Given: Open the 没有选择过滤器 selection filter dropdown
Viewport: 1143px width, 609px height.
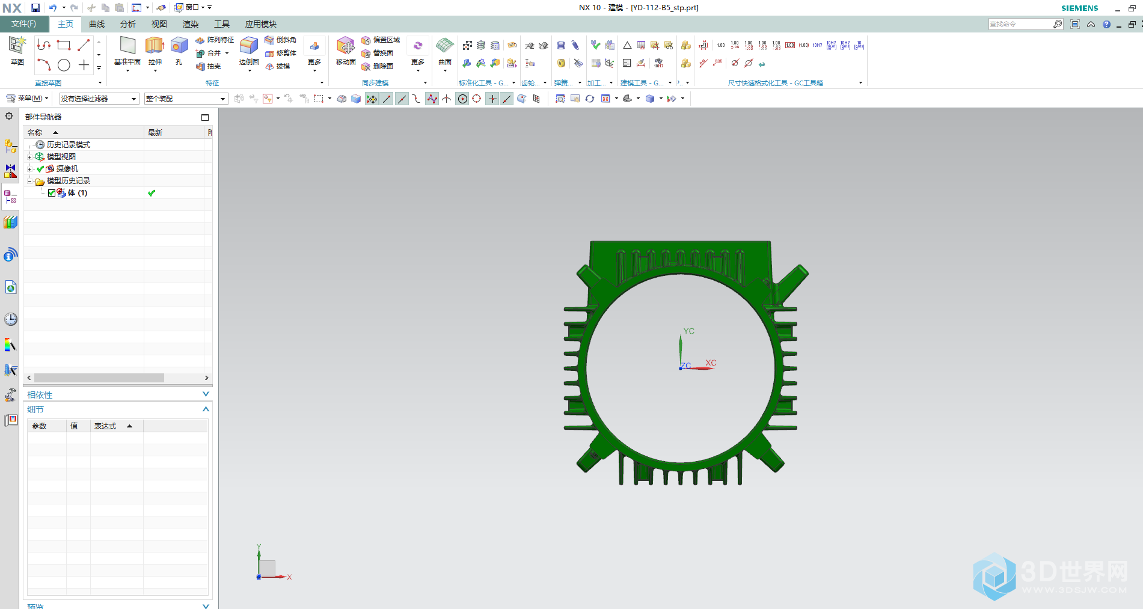Looking at the screenshot, I should (x=99, y=99).
